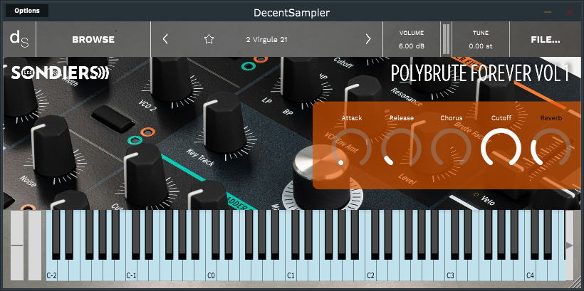Screen dimensions: 584x291
Task: Click the DecentSampler dS logo icon
Action: (x=18, y=39)
